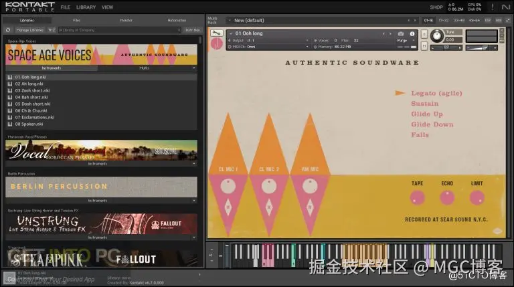Click the CL MIC 1 level knob
The height and width of the screenshot is (287, 514).
(228, 186)
